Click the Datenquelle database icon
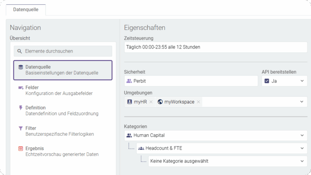The height and width of the screenshot is (175, 311). coord(21,67)
